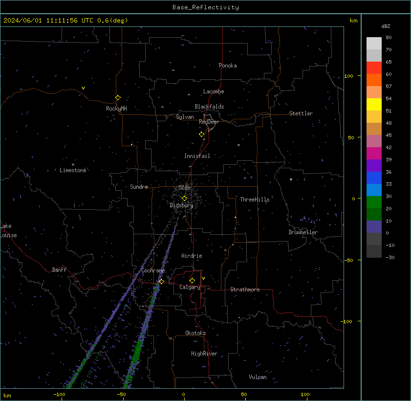Click the Okotoks label
The height and width of the screenshot is (401, 411).
(195, 333)
